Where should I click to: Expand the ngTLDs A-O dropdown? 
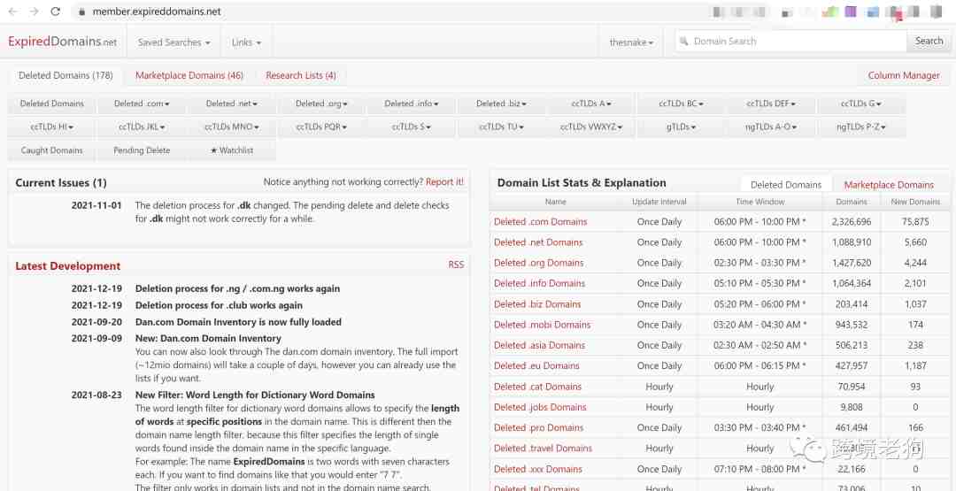[771, 127]
